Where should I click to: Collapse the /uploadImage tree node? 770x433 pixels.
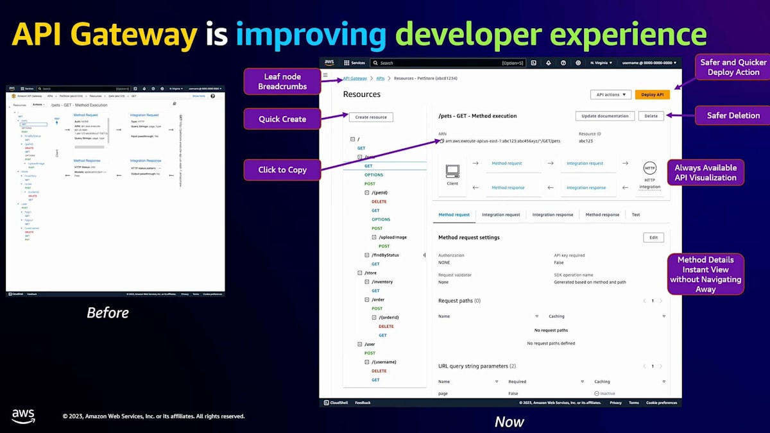coord(373,237)
